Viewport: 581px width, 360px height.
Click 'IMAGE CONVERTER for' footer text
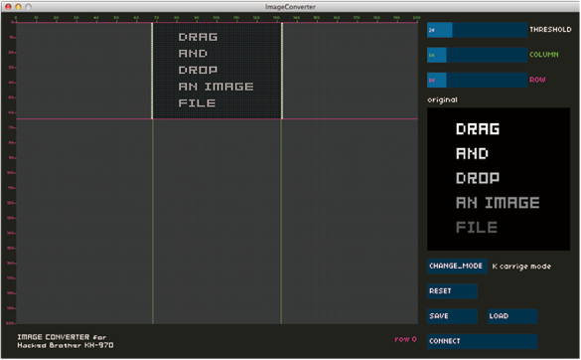click(62, 337)
